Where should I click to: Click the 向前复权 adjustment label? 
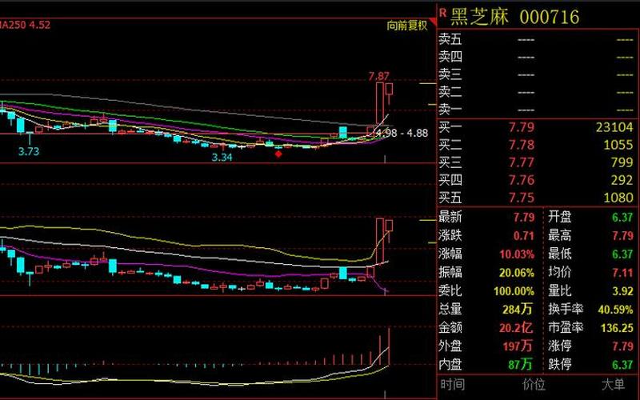(407, 26)
